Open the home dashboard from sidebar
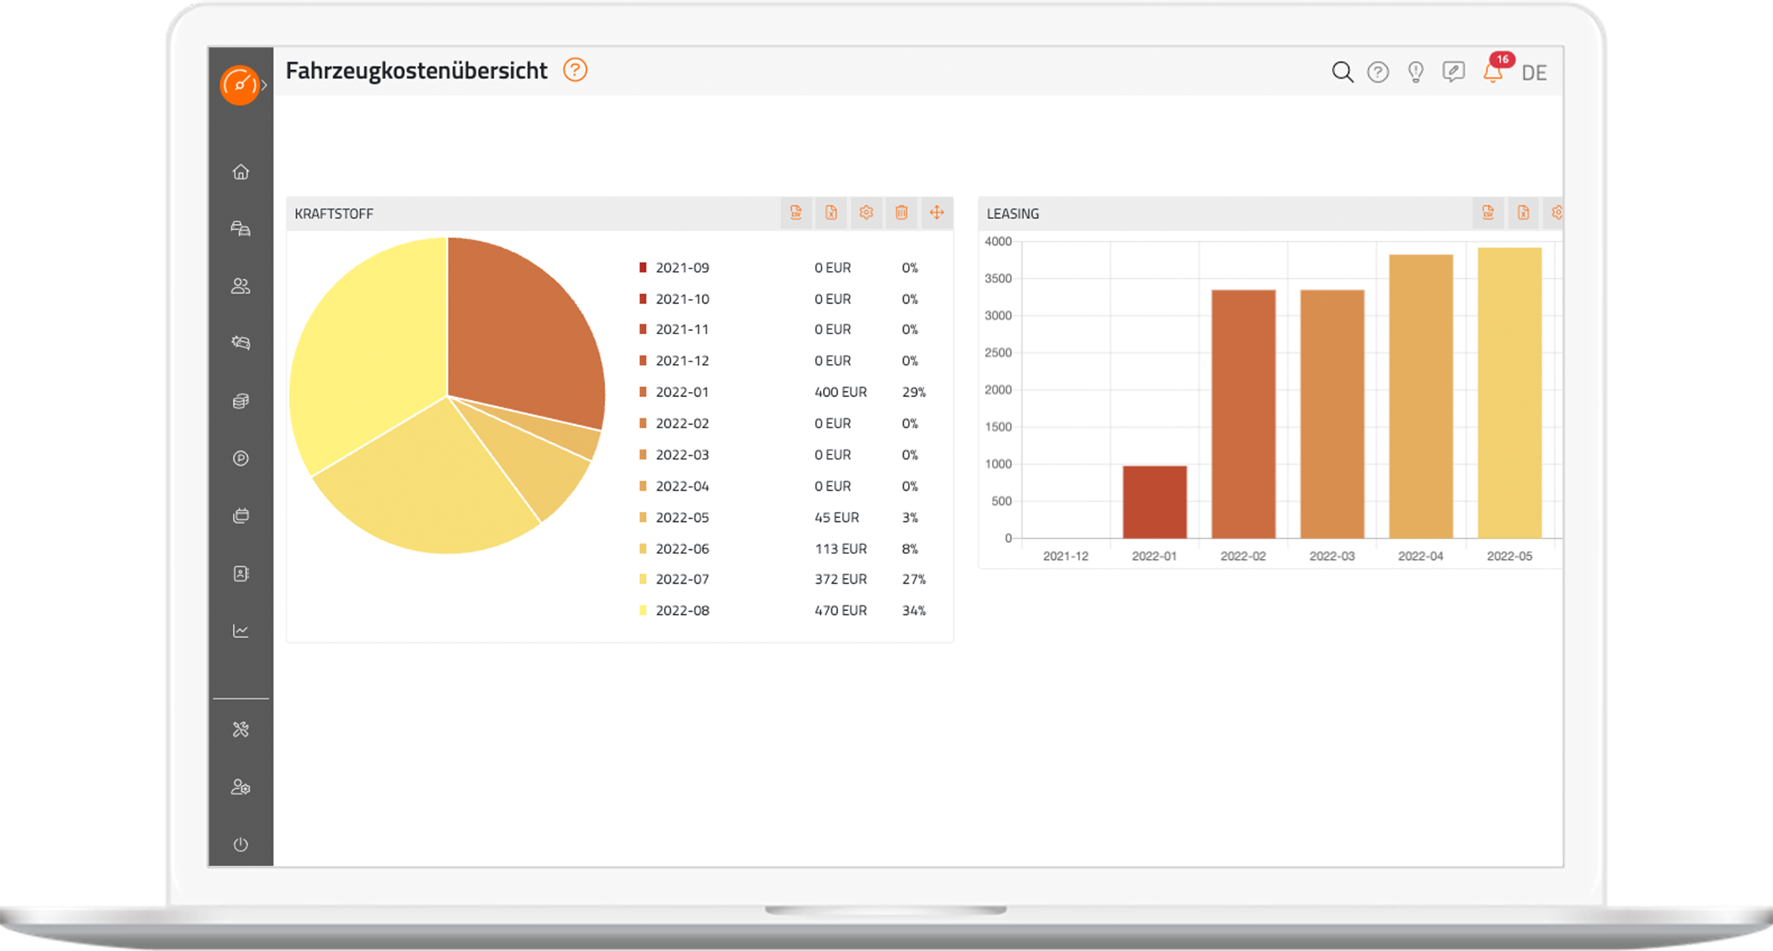Viewport: 1773px width, 951px height. [240, 172]
